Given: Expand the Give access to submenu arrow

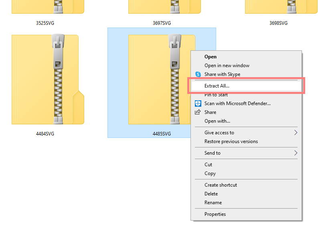Looking at the screenshot, I should pyautogui.click(x=296, y=133).
